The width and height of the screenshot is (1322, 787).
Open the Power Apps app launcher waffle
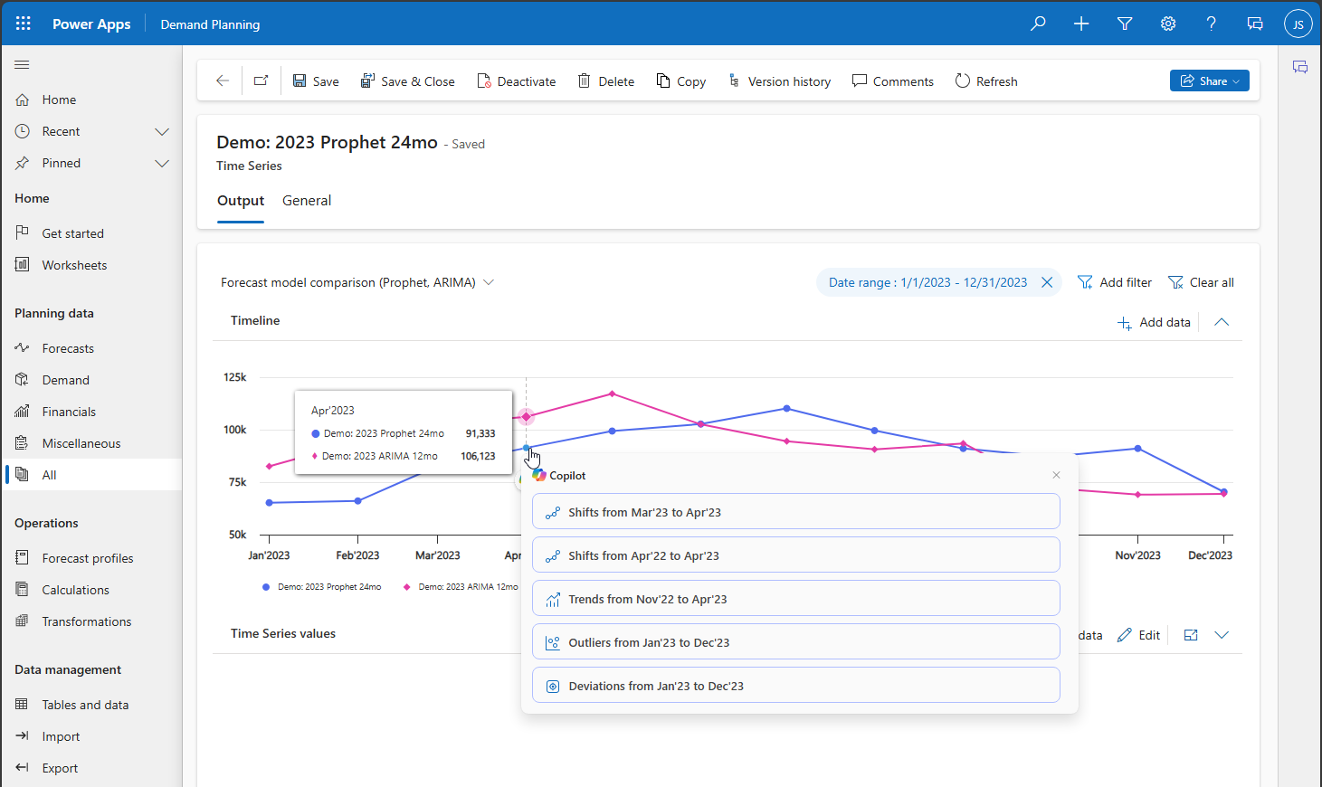(x=24, y=24)
